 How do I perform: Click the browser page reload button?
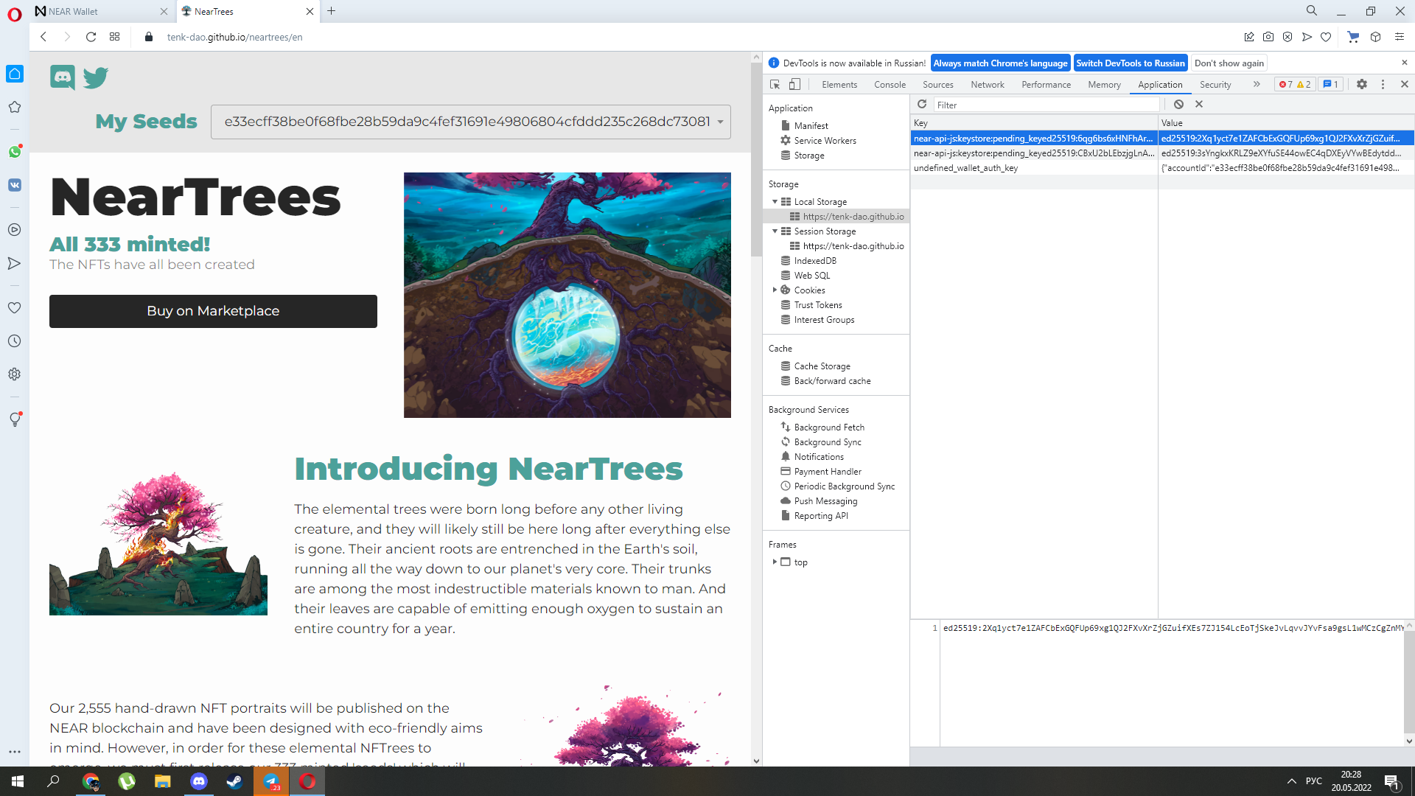[91, 37]
